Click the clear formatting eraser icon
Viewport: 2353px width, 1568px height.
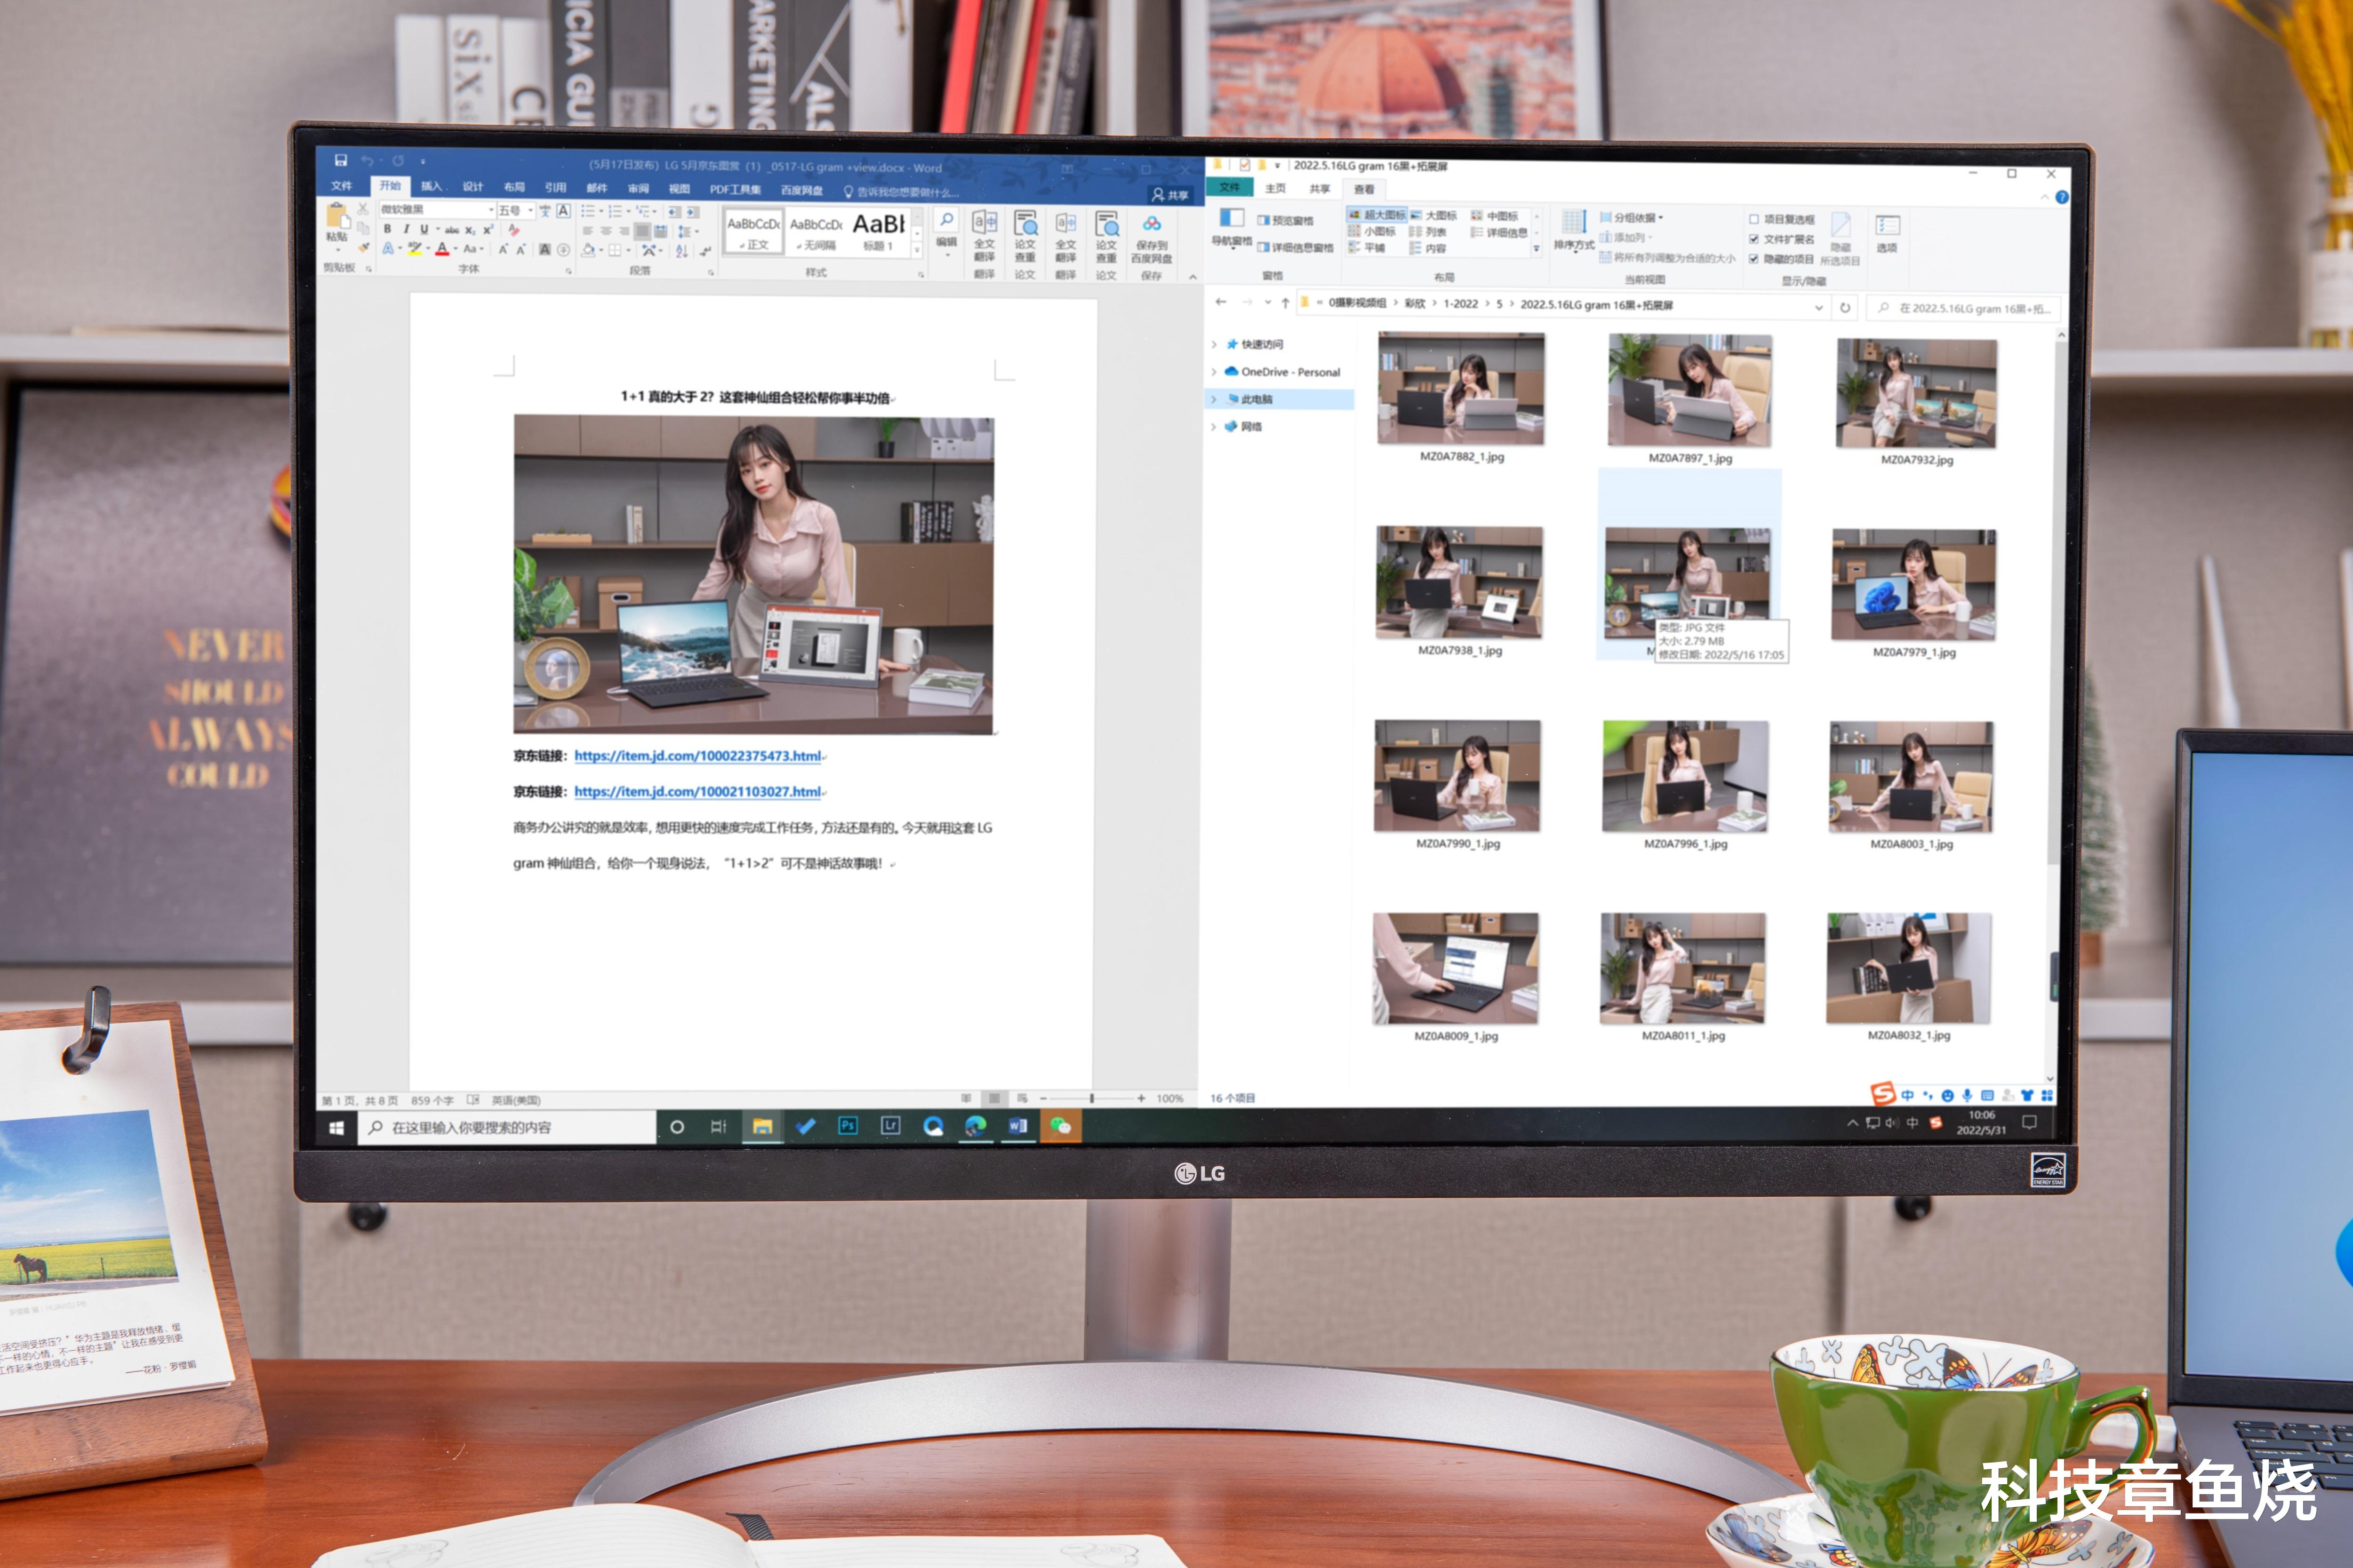point(514,230)
